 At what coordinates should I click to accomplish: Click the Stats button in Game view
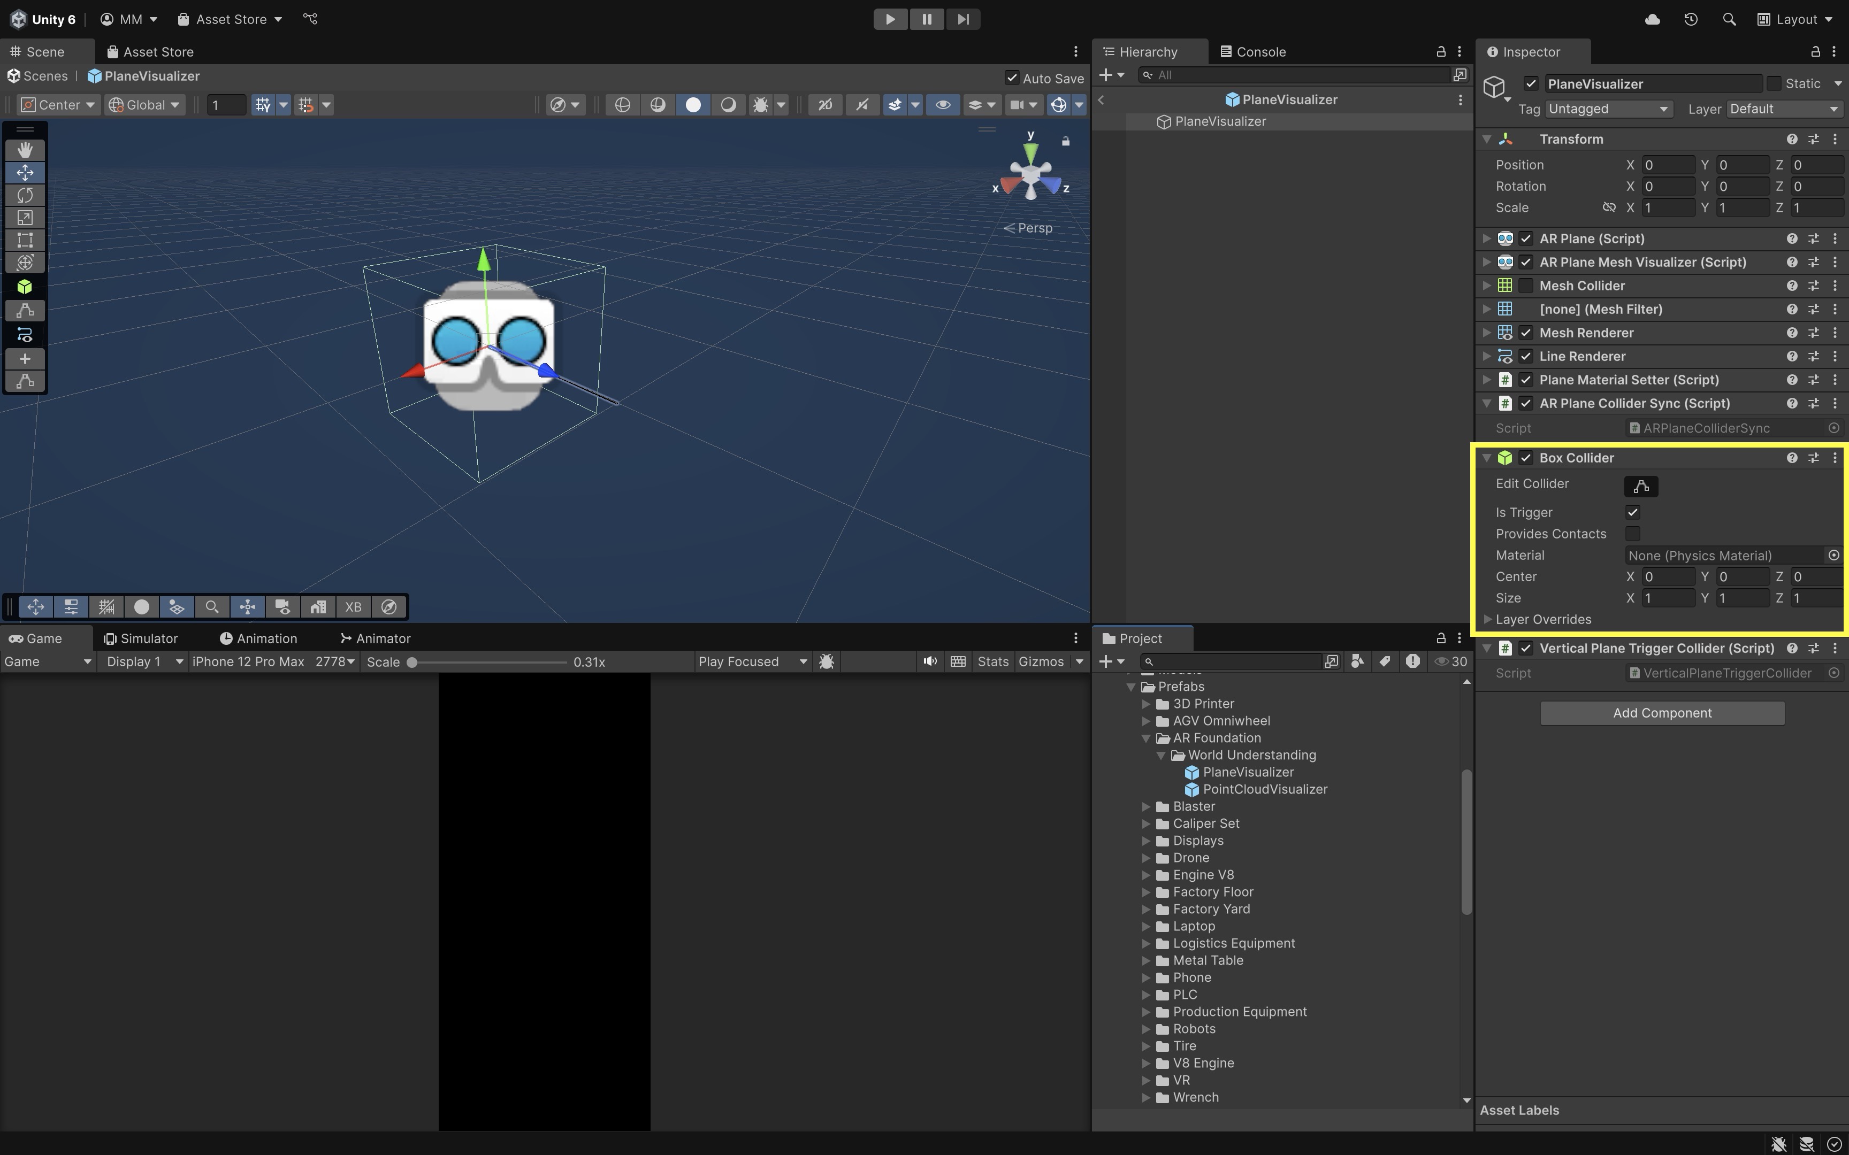click(x=992, y=661)
